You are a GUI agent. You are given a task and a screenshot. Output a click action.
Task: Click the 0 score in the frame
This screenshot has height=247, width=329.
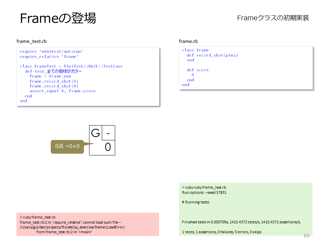(108, 147)
